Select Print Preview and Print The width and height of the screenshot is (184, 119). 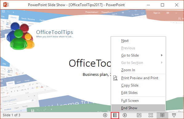tap(138, 78)
